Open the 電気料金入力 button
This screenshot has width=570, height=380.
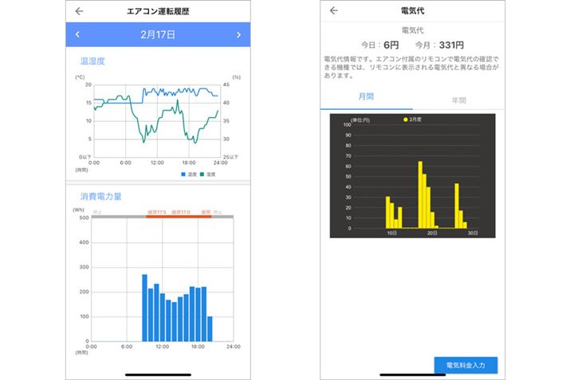coord(466,365)
